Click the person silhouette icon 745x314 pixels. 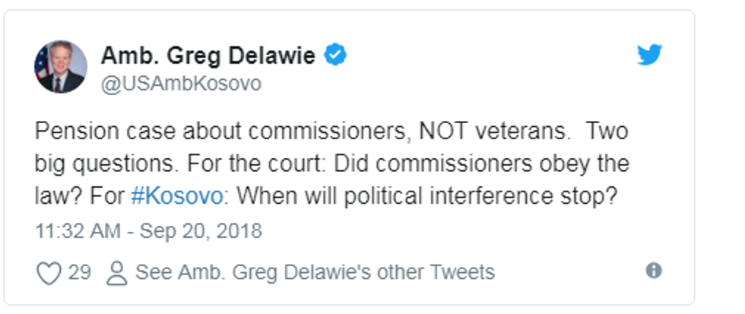[x=117, y=273]
